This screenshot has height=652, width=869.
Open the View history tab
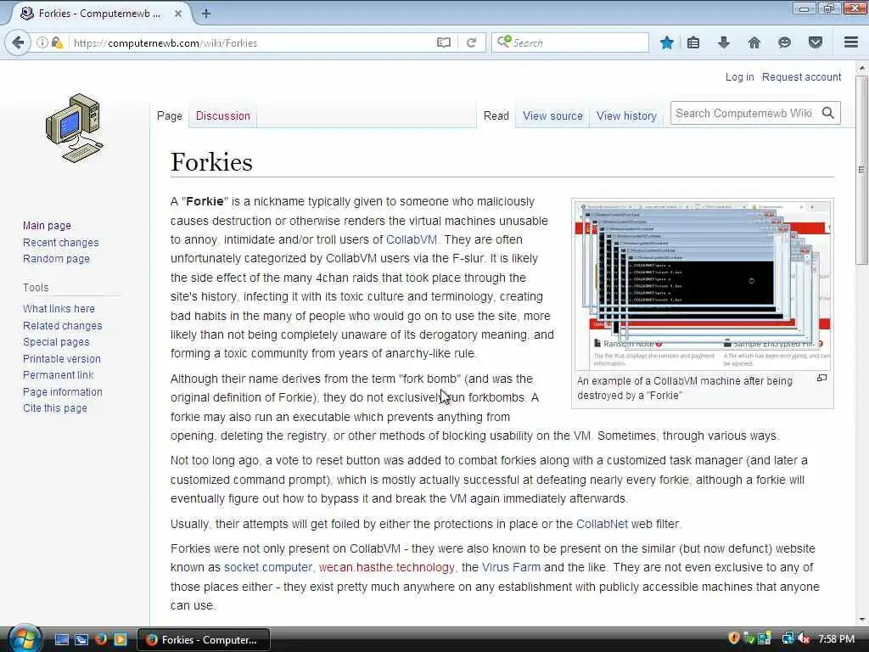pos(626,115)
